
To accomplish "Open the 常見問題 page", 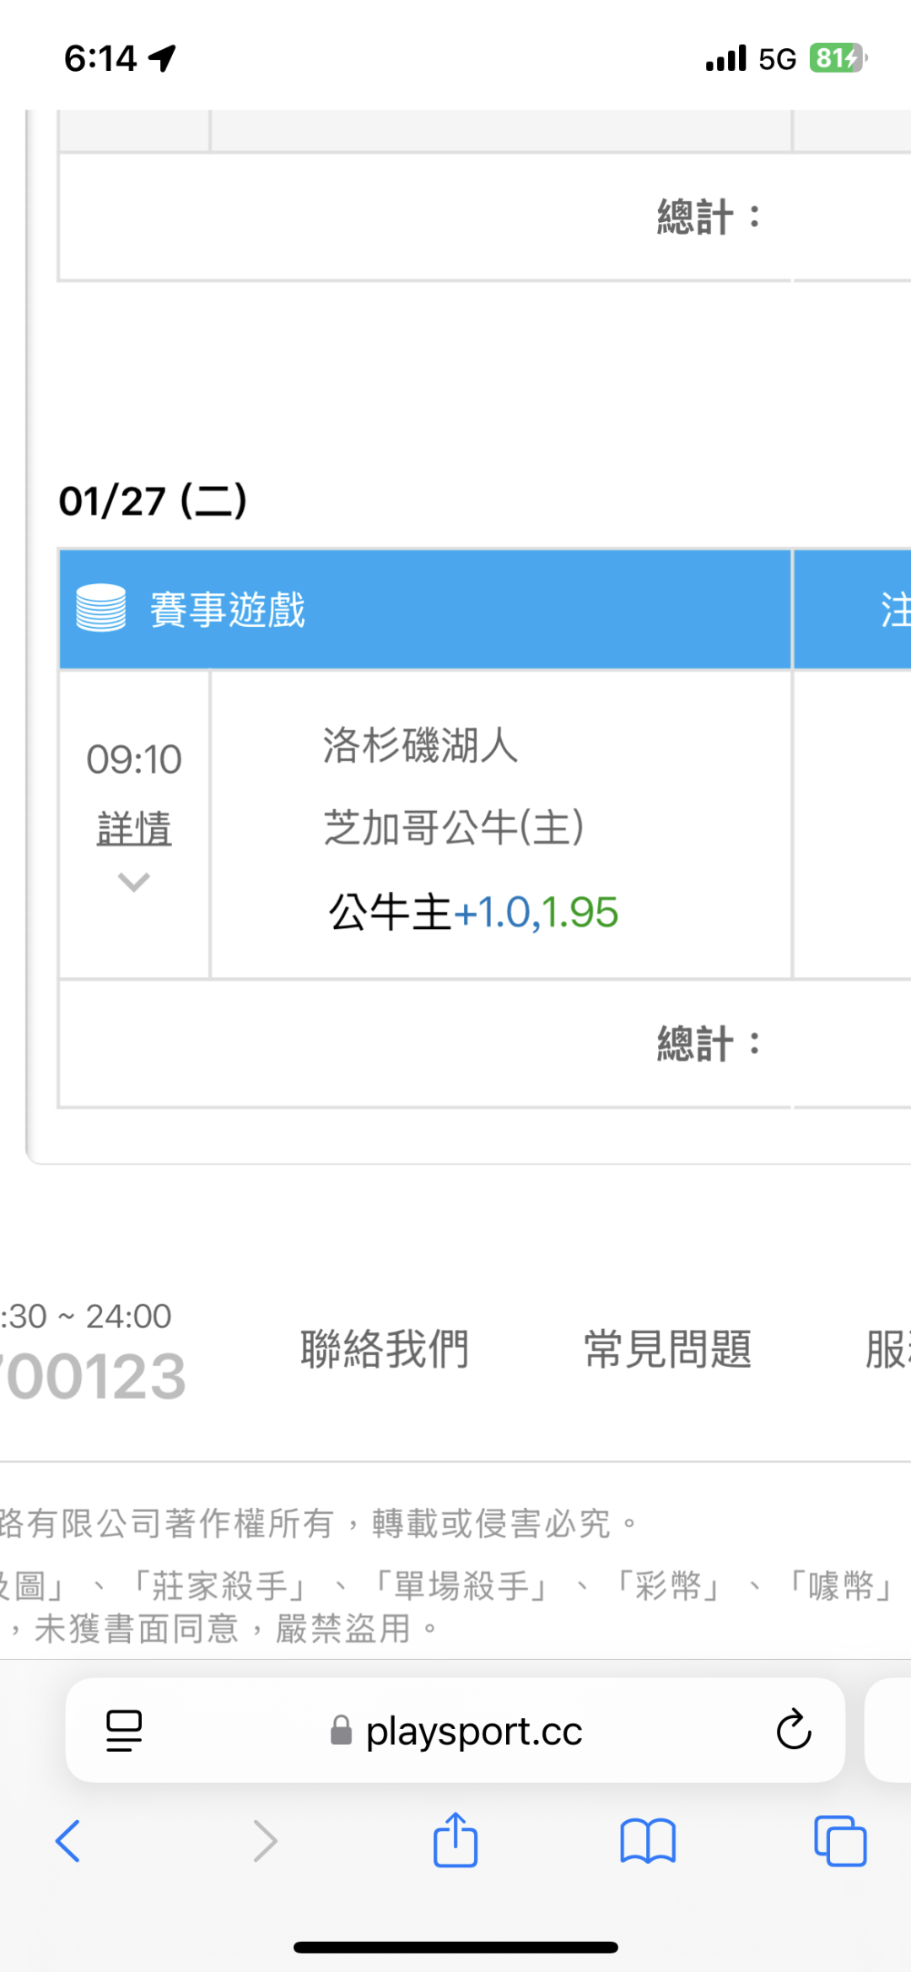I will pos(667,1348).
